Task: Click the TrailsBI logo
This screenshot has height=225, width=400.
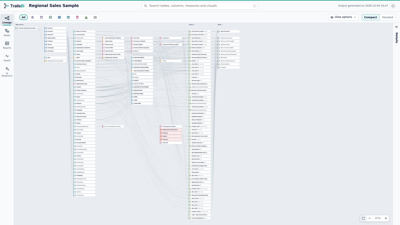Action: point(14,6)
